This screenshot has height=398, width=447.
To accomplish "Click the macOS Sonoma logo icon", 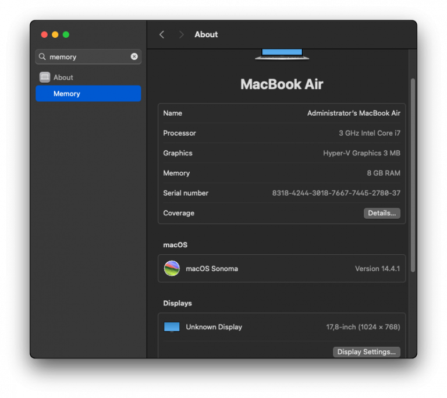I will (172, 268).
